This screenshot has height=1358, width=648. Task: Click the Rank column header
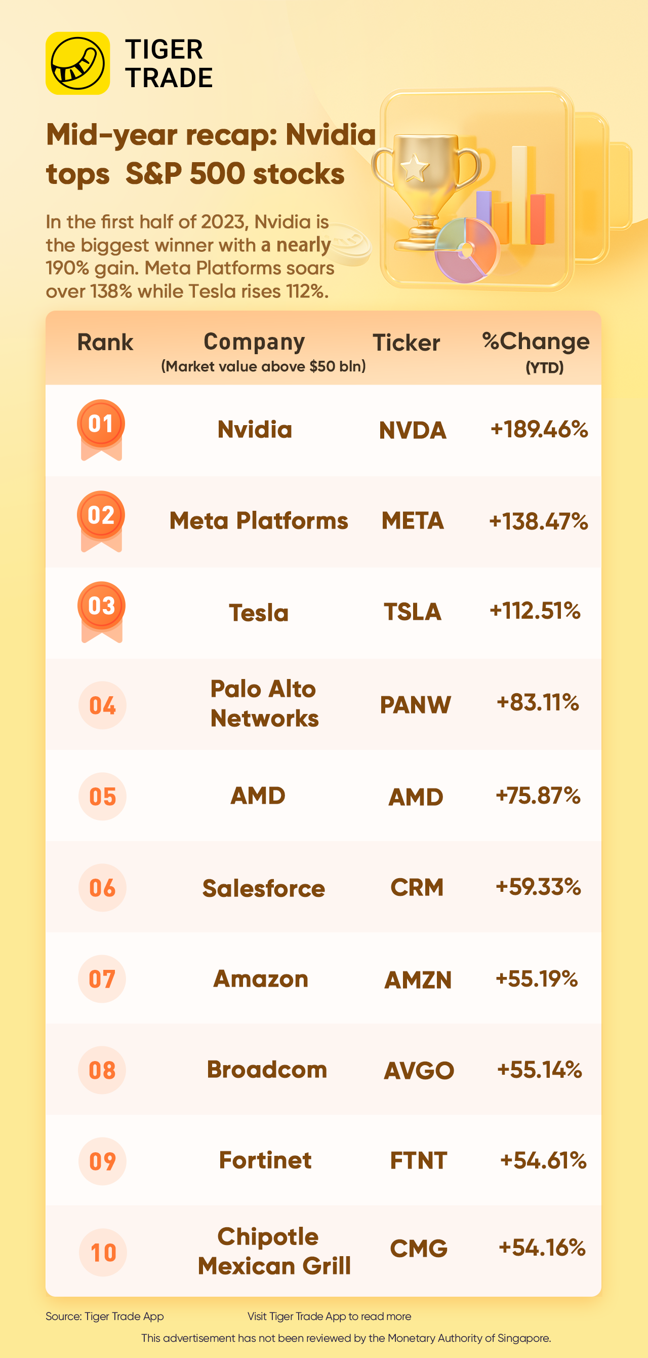click(105, 343)
